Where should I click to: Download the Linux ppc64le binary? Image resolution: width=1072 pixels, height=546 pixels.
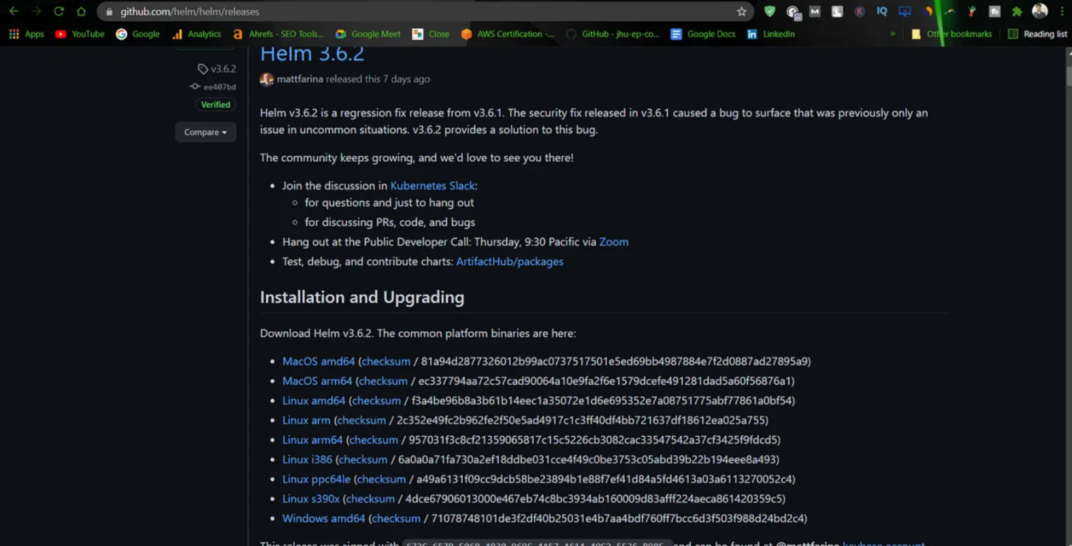click(316, 479)
